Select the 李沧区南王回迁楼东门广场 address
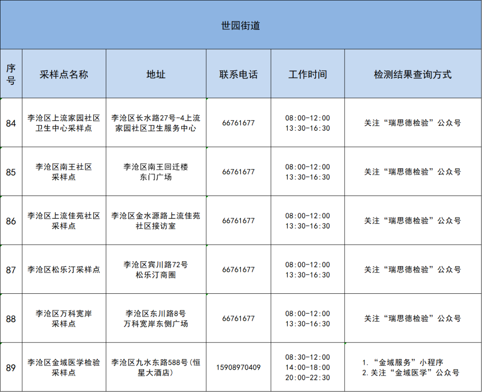 point(155,171)
